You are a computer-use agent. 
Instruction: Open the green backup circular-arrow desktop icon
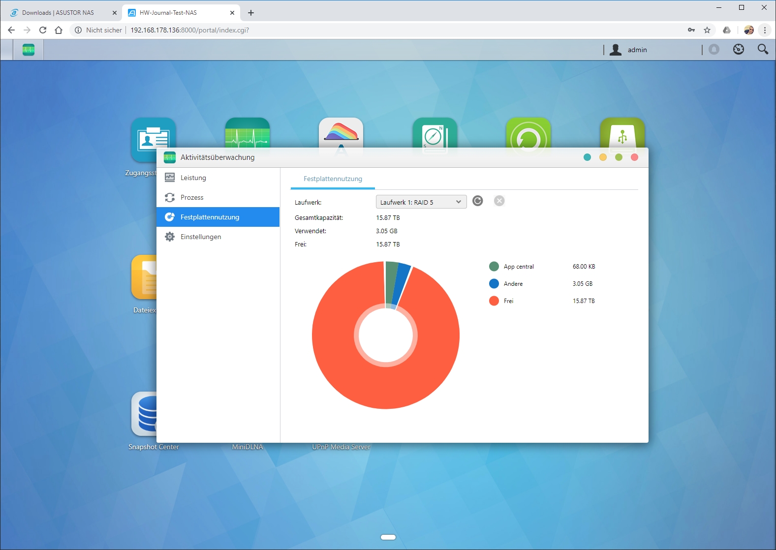click(x=528, y=132)
